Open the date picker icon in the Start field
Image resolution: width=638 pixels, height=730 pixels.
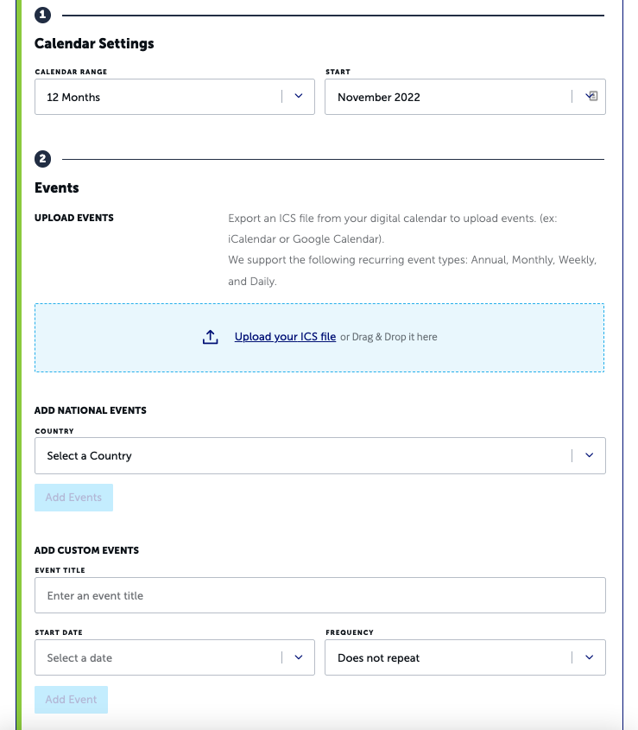pyautogui.click(x=592, y=97)
